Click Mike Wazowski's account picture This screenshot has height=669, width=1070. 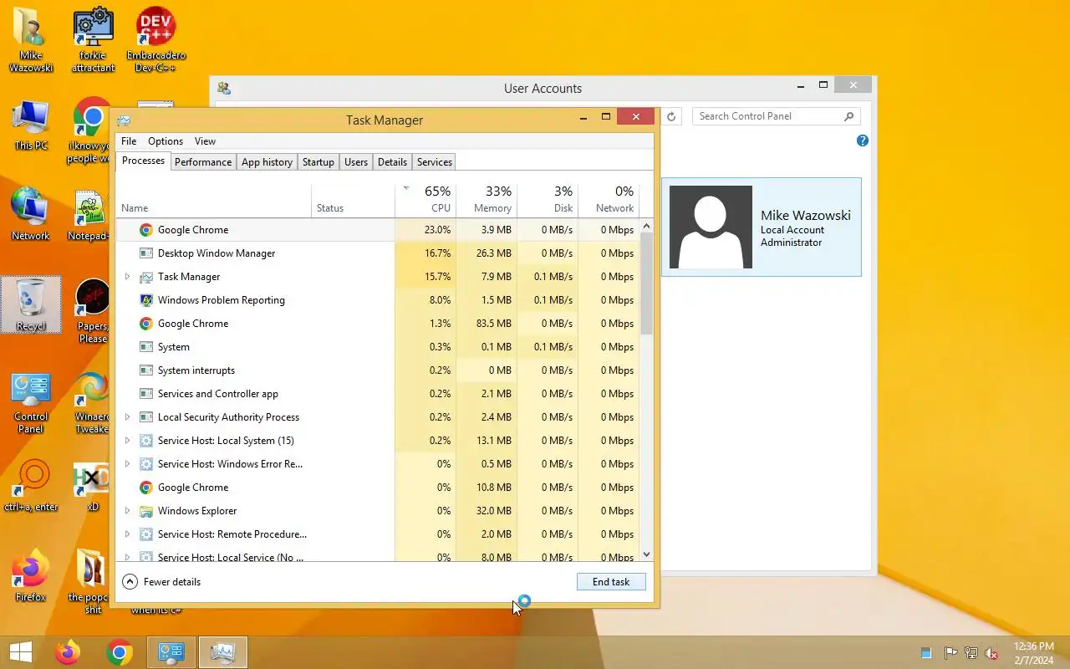coord(711,227)
